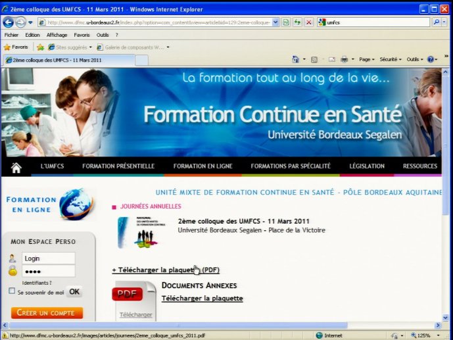Viewport: 453px width, 340px height.
Task: Open the Favoris menu in menu bar
Action: point(82,35)
